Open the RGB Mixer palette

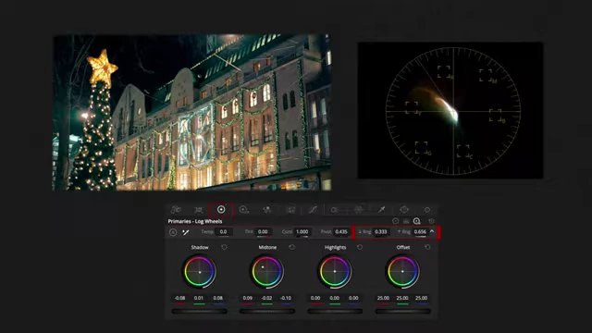click(x=267, y=210)
